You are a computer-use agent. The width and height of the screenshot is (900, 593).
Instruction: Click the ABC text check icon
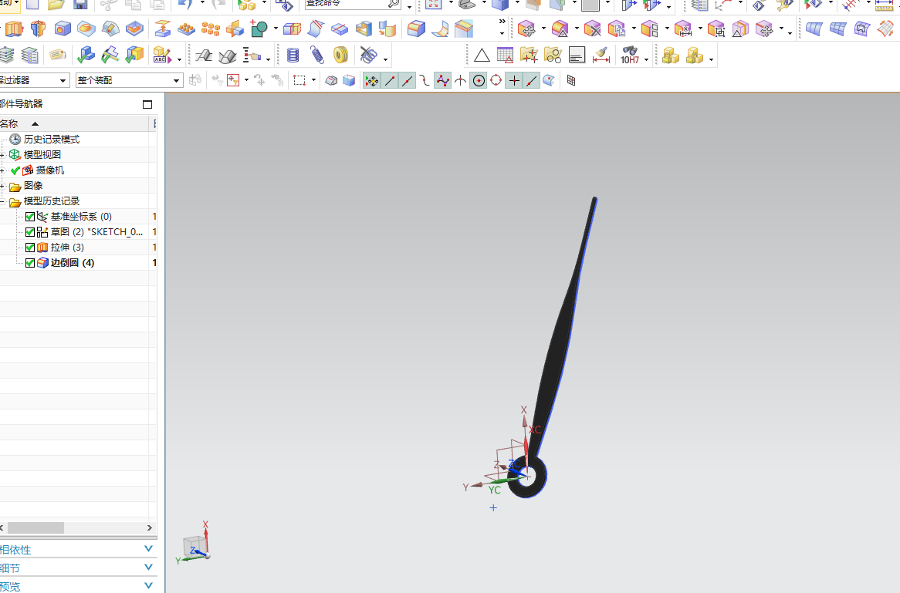tap(162, 56)
